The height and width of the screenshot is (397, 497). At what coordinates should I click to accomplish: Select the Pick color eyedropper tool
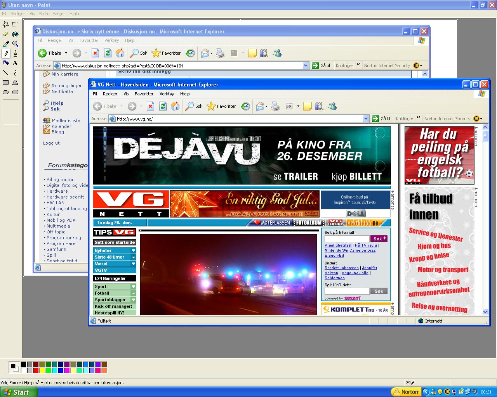(x=6, y=44)
